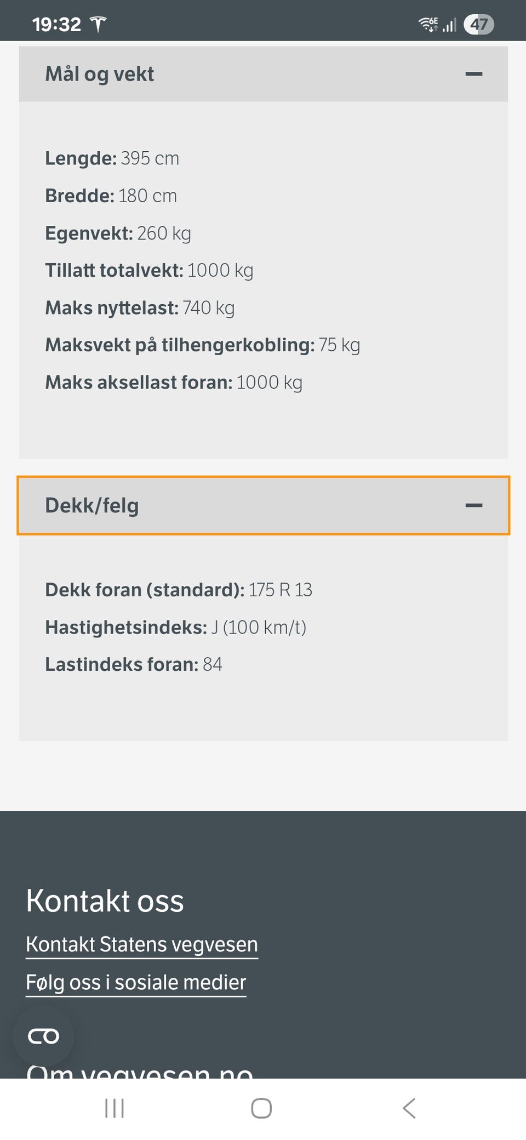Viewport: 526px width, 1140px height.
Task: Tap the Kontakt oss heading
Action: coord(105,900)
